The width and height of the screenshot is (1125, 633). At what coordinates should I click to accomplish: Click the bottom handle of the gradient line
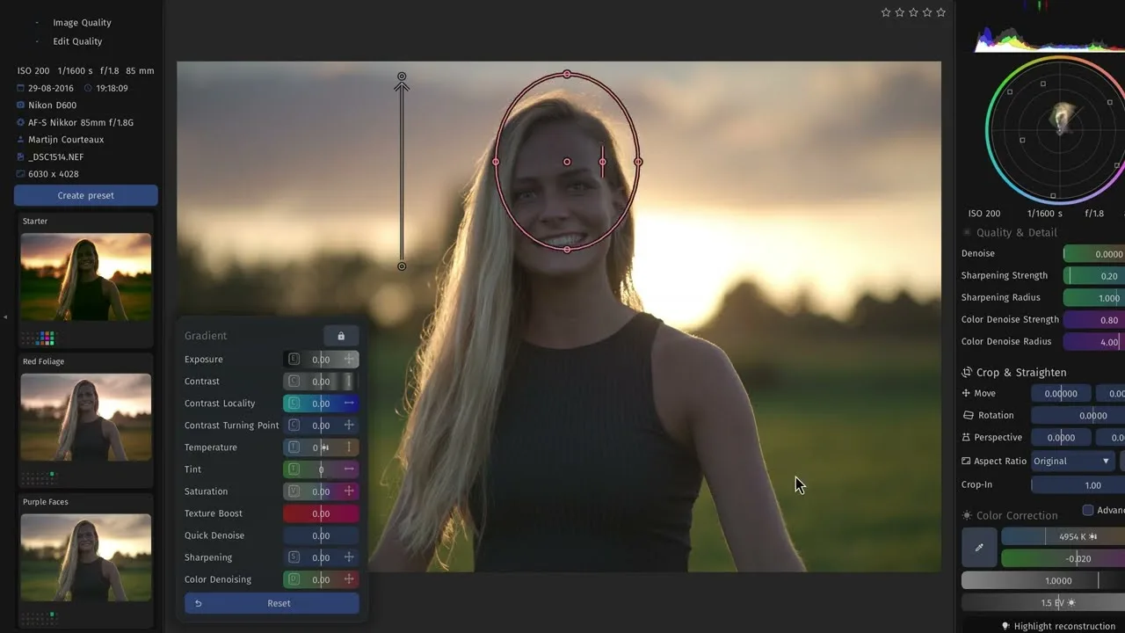tap(402, 266)
